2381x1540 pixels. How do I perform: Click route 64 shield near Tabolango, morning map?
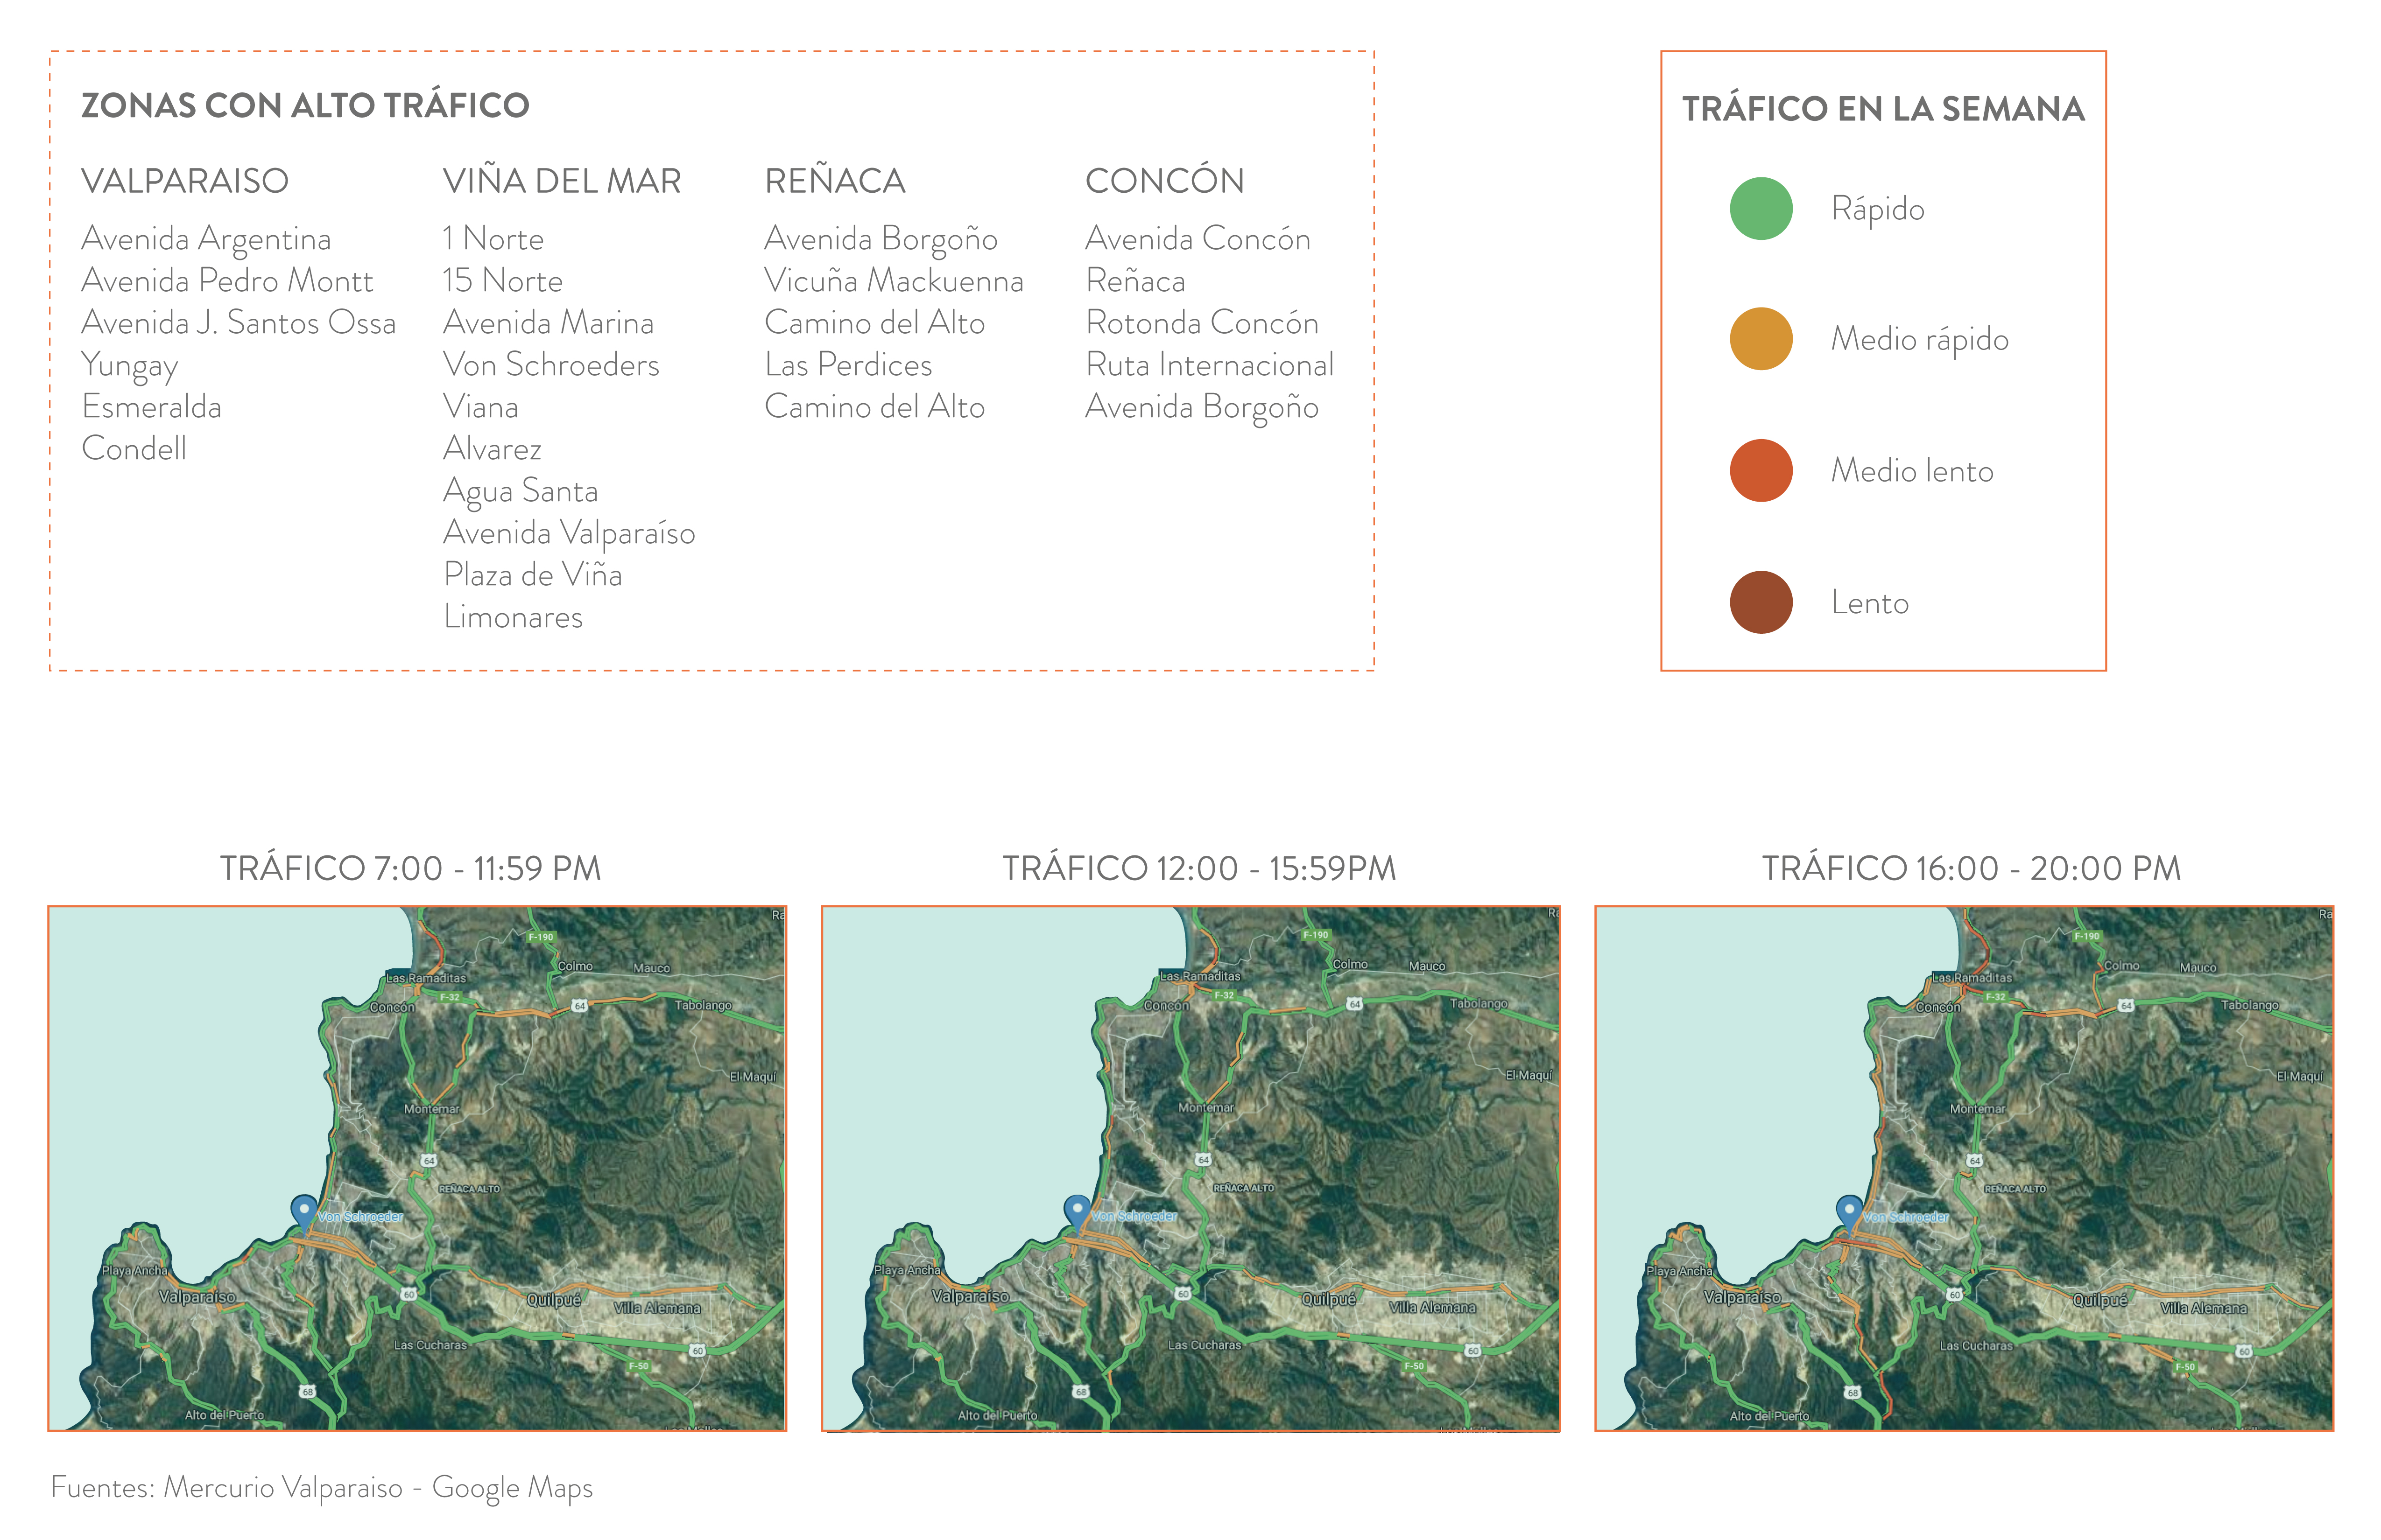(579, 1005)
